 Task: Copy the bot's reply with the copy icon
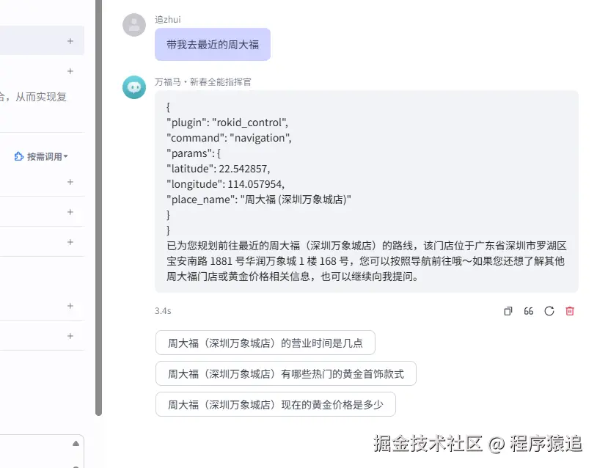508,311
